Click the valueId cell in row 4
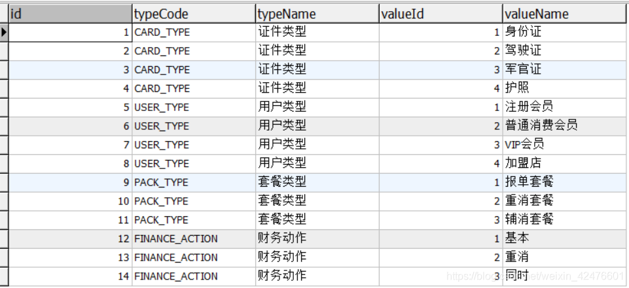The width and height of the screenshot is (629, 288). point(441,89)
